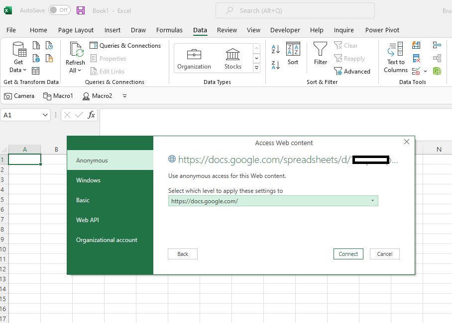
Task: Toggle the Filter funnel button
Action: 320,54
